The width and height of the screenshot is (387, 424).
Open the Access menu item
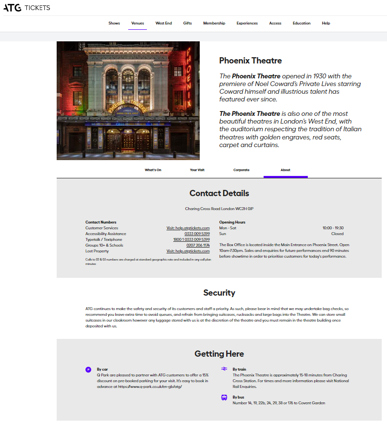tap(275, 23)
